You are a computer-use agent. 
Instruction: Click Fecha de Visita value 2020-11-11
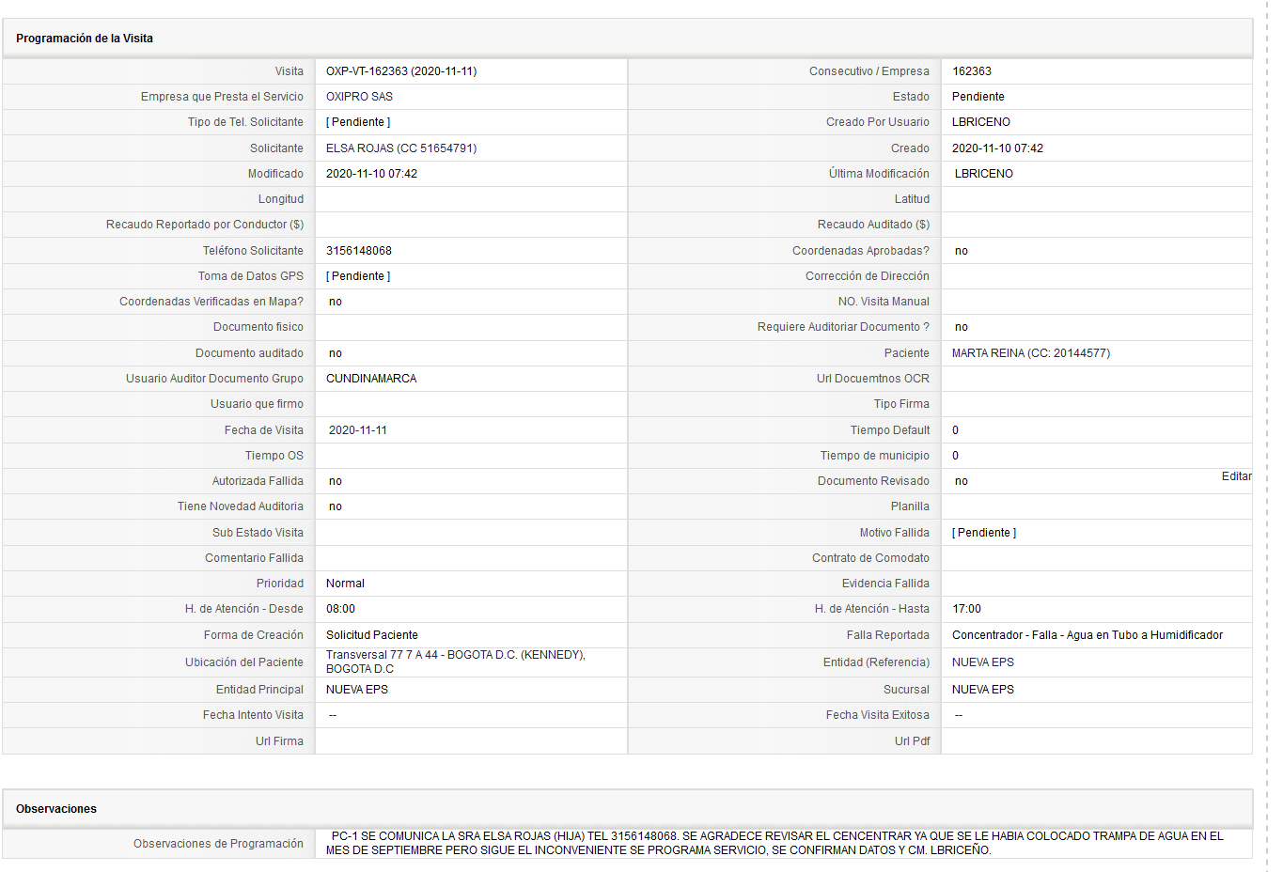tap(358, 430)
